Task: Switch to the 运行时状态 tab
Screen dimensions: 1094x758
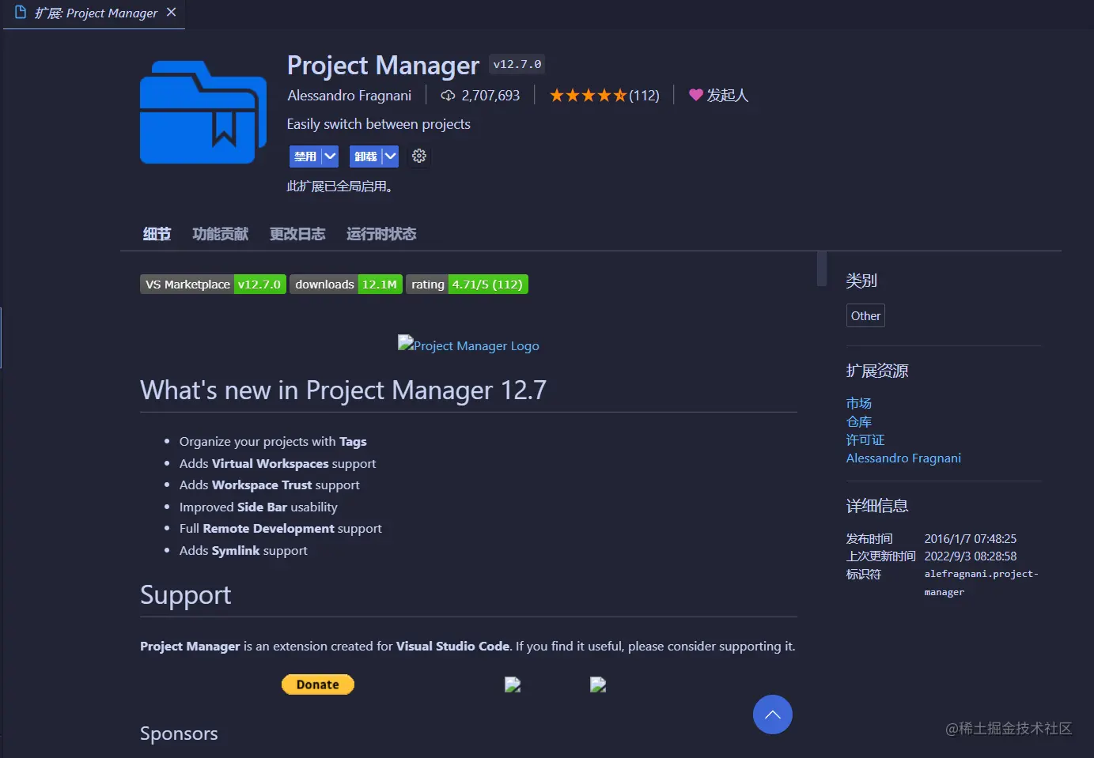Action: 381,234
